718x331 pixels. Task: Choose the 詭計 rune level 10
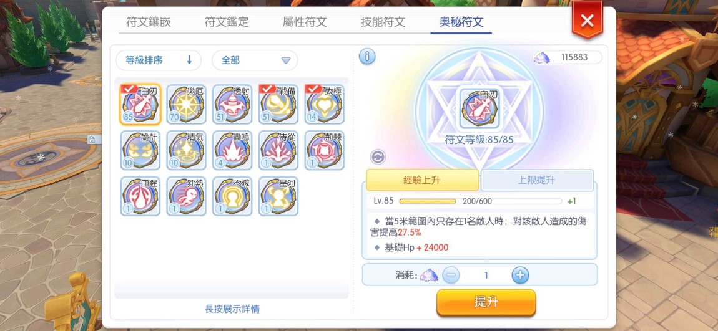(x=140, y=150)
